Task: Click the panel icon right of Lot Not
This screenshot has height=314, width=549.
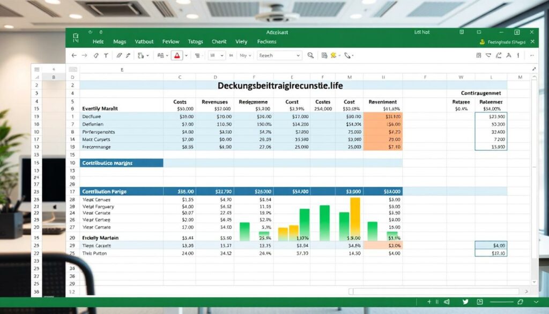Action: tap(462, 32)
